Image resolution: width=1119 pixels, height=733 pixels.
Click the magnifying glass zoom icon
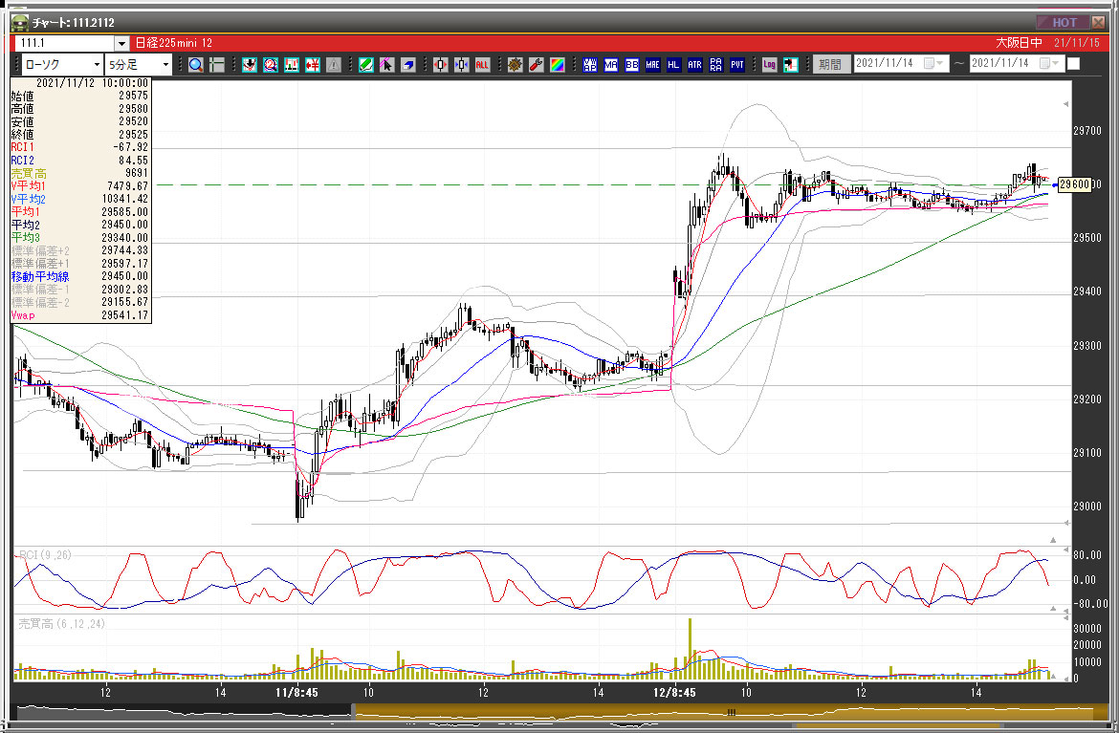[195, 64]
